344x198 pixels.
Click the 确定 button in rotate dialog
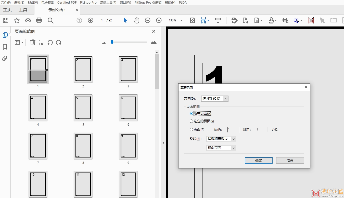pos(259,160)
